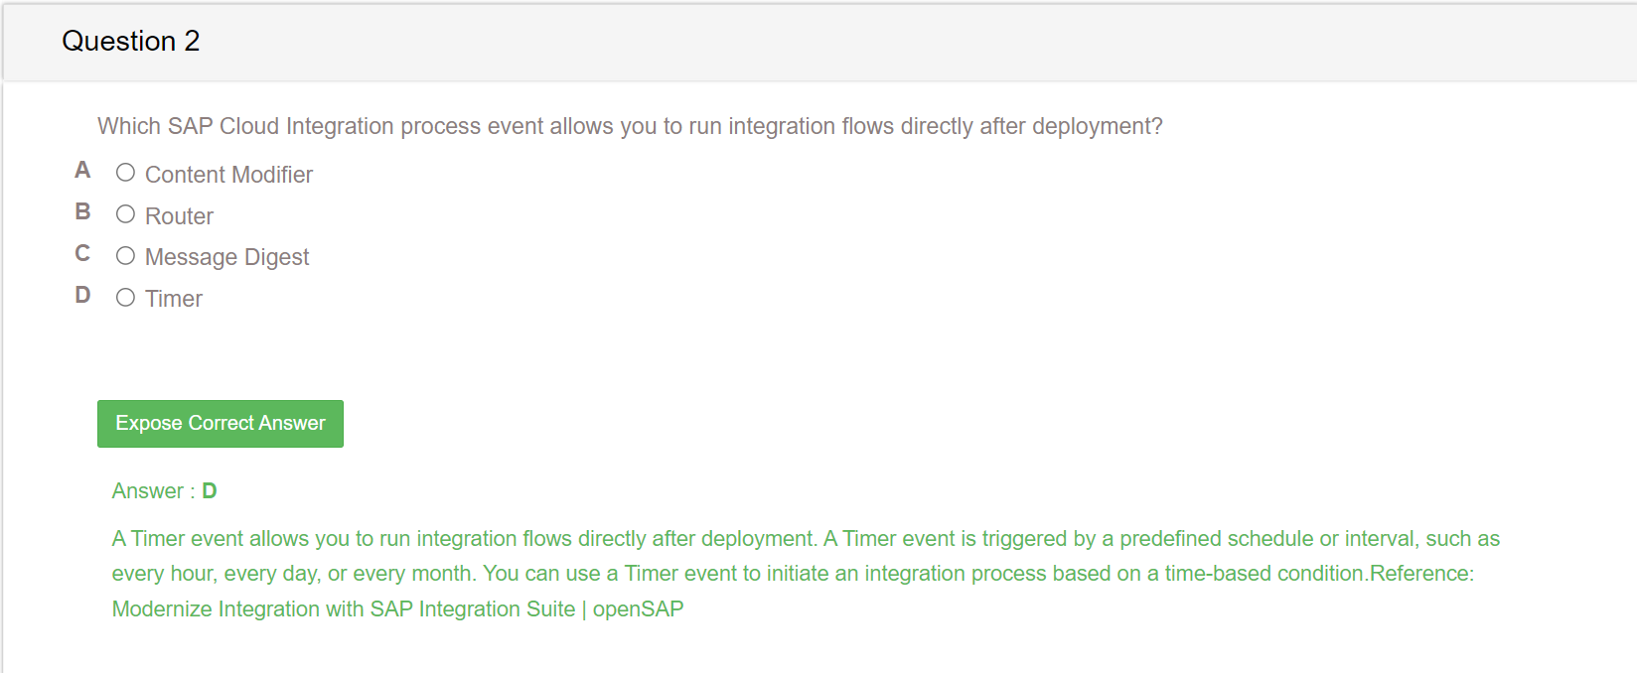The height and width of the screenshot is (673, 1637).
Task: Mark the Message Digest radio button
Action: pyautogui.click(x=125, y=256)
